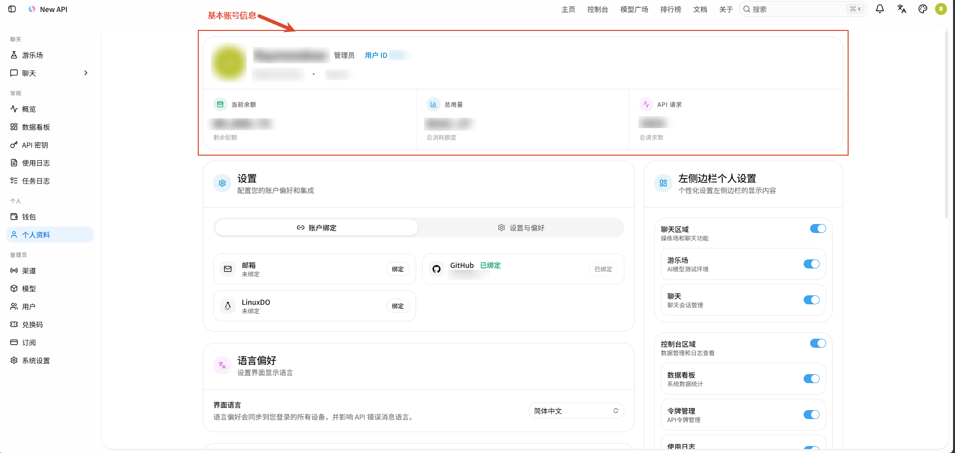Open 模型广场 in top navigation

pyautogui.click(x=634, y=9)
